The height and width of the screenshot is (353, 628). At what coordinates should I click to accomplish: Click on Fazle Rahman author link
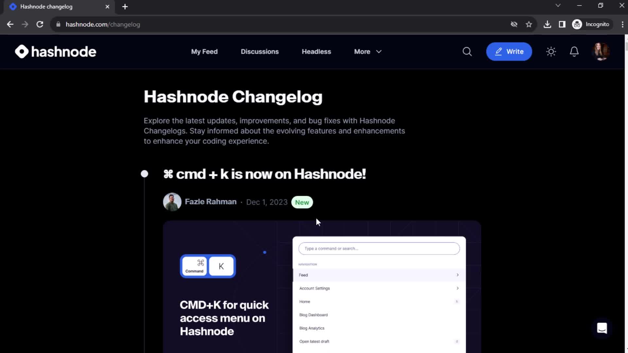point(211,202)
